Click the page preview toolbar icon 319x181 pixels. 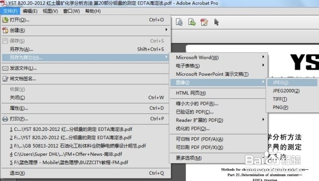click(x=180, y=22)
